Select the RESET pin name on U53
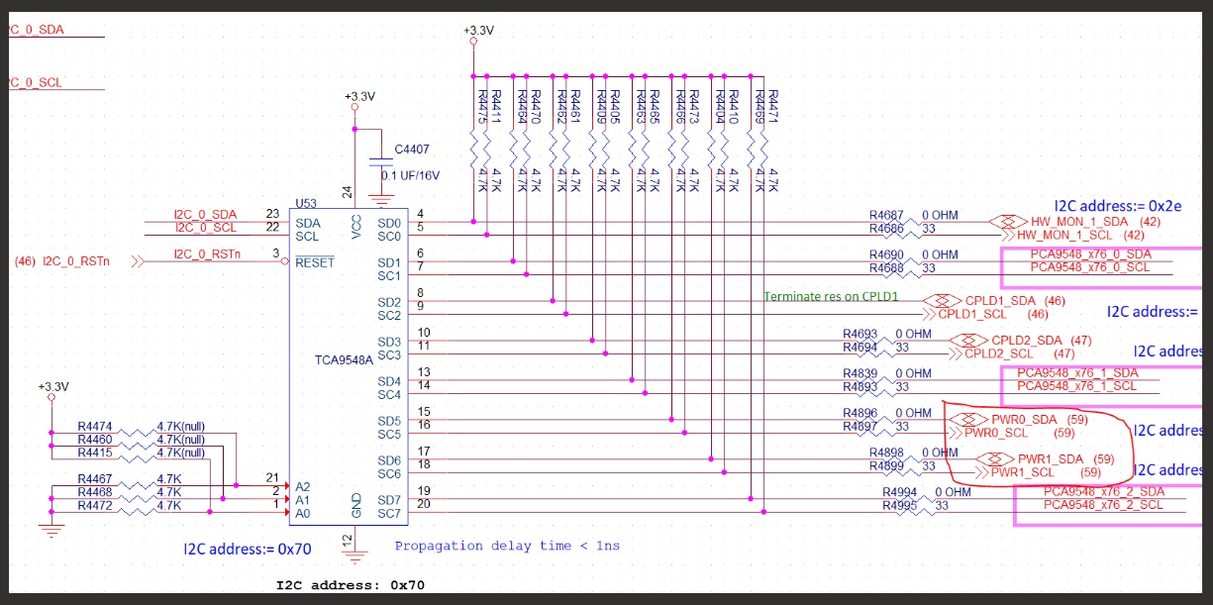1213x605 pixels. (x=315, y=261)
